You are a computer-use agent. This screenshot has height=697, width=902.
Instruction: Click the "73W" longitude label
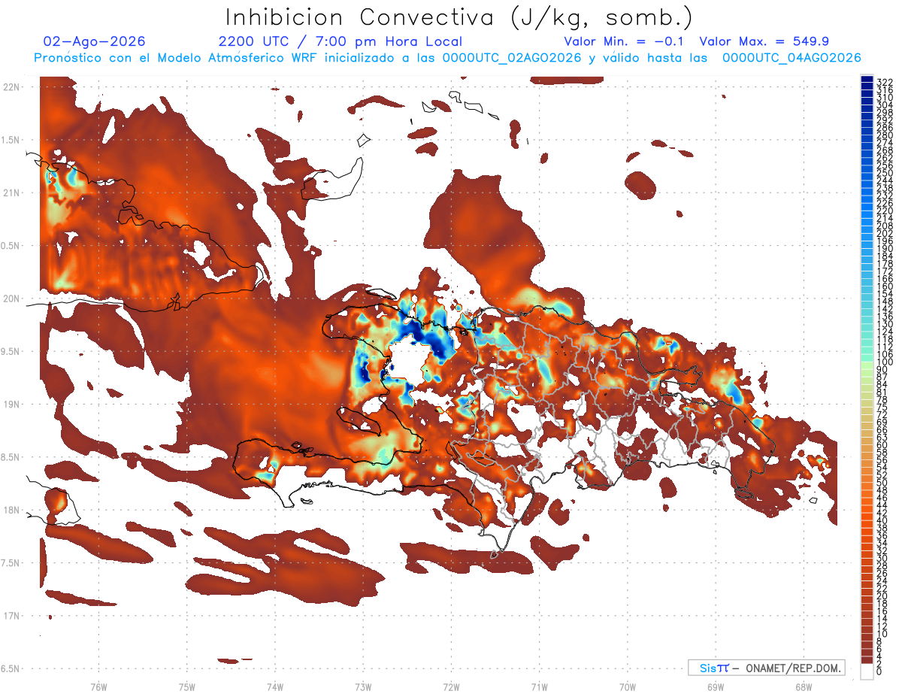(x=363, y=686)
